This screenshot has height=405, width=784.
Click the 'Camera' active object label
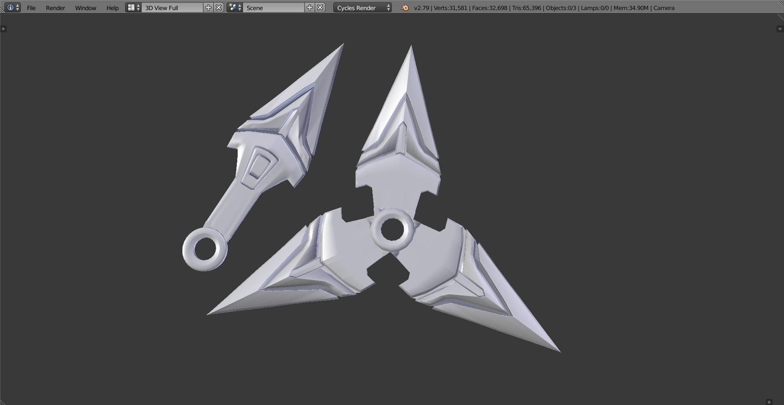point(664,8)
